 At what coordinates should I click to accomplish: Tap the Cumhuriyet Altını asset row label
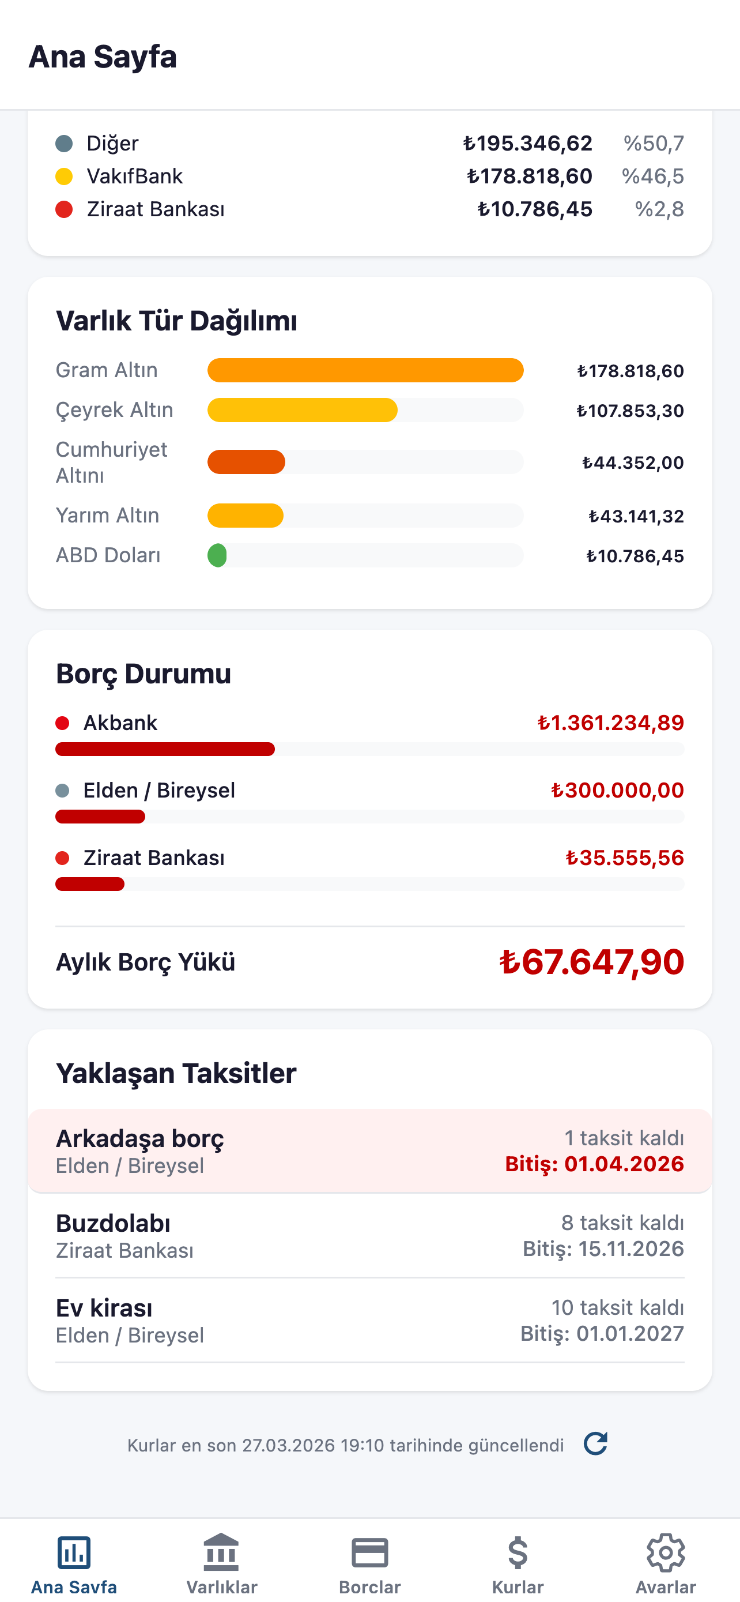[x=112, y=462]
